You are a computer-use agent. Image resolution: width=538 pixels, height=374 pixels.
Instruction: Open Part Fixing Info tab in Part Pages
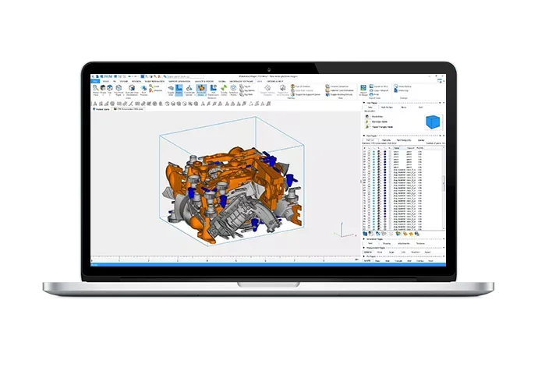pyautogui.click(x=404, y=140)
